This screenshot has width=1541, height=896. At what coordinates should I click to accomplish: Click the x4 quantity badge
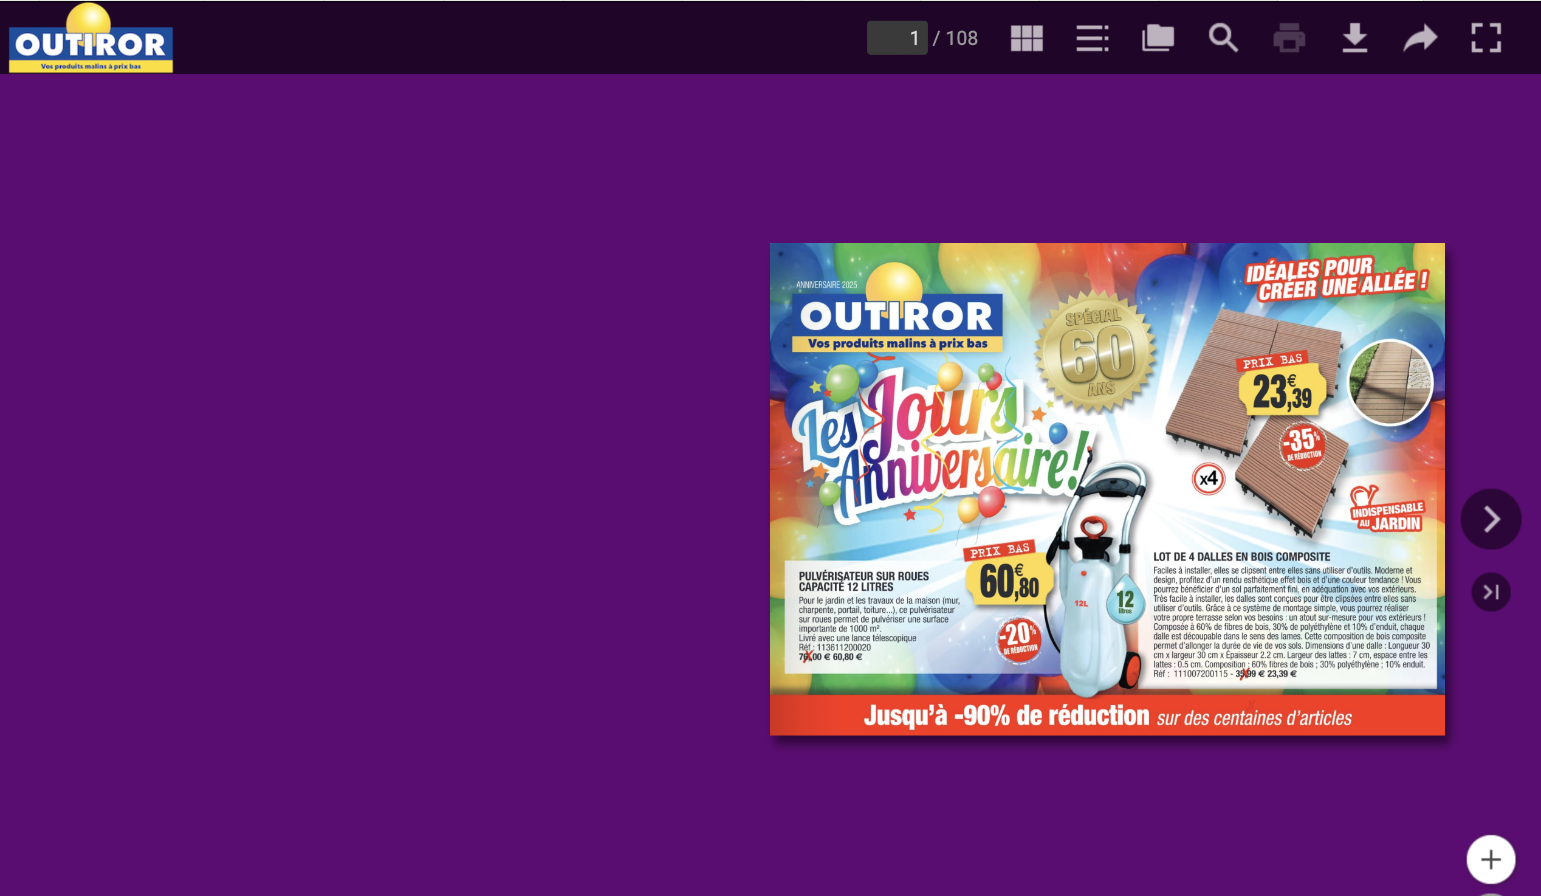pos(1209,479)
